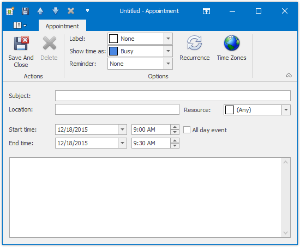The height and width of the screenshot is (247, 300).
Task: Open the Recurrence settings
Action: [x=194, y=43]
